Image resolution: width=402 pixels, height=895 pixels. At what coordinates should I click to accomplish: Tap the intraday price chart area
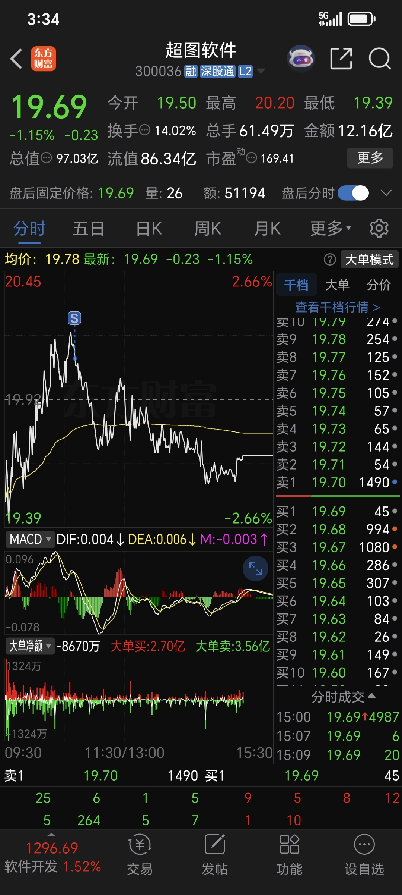click(x=139, y=399)
